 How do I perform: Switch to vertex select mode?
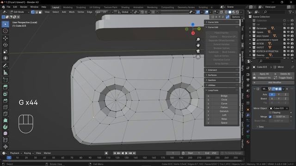[x=33, y=12]
